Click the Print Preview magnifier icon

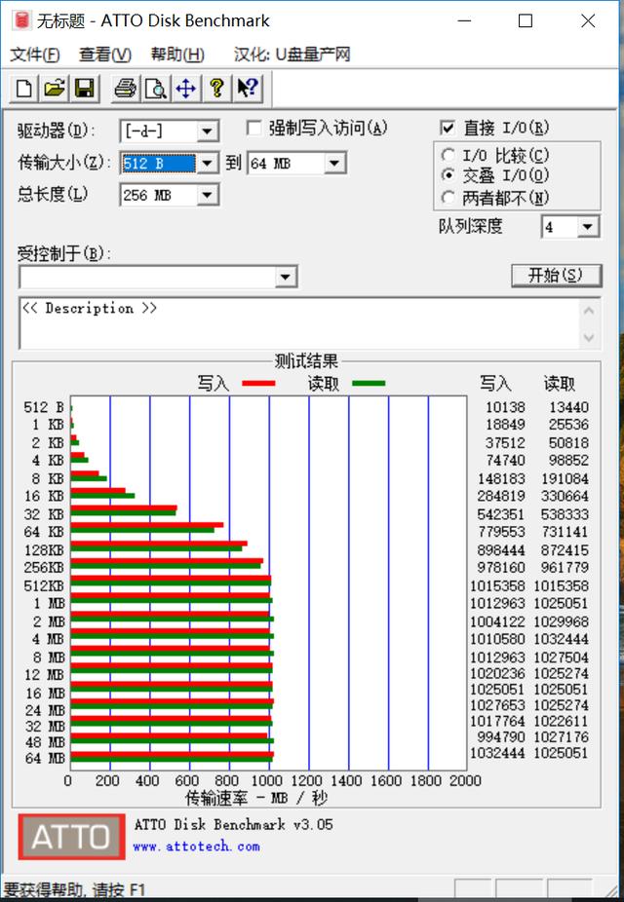pyautogui.click(x=155, y=88)
